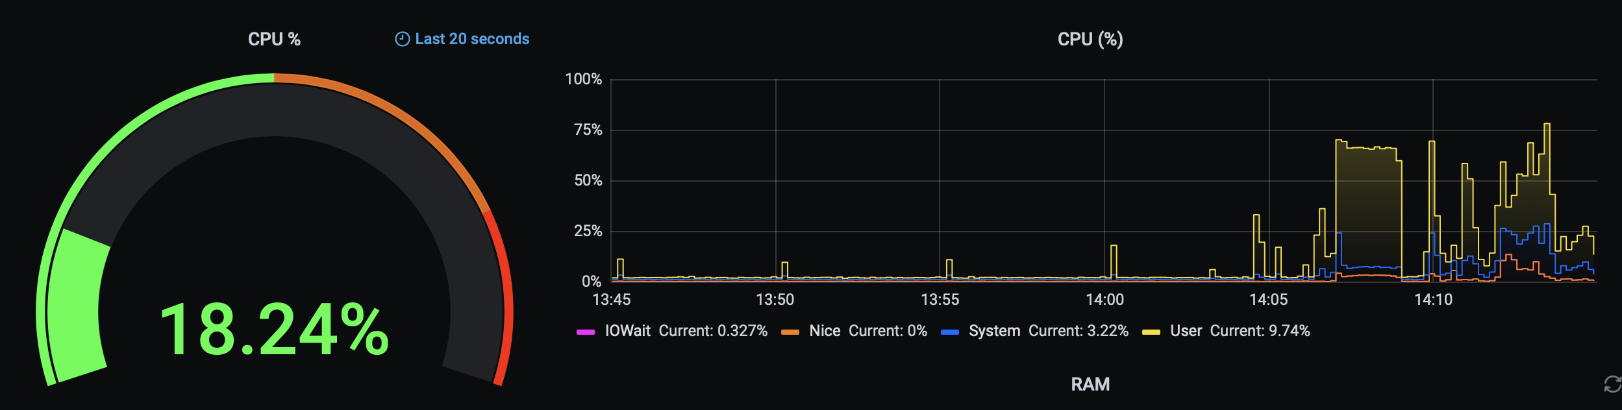Viewport: 1622px width, 410px height.
Task: Click the Last 20 seconds time override
Action: coord(462,39)
